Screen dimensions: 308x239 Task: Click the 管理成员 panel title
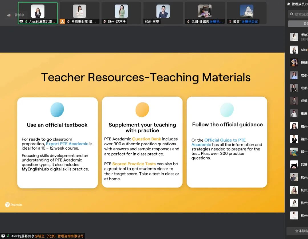click(300, 4)
